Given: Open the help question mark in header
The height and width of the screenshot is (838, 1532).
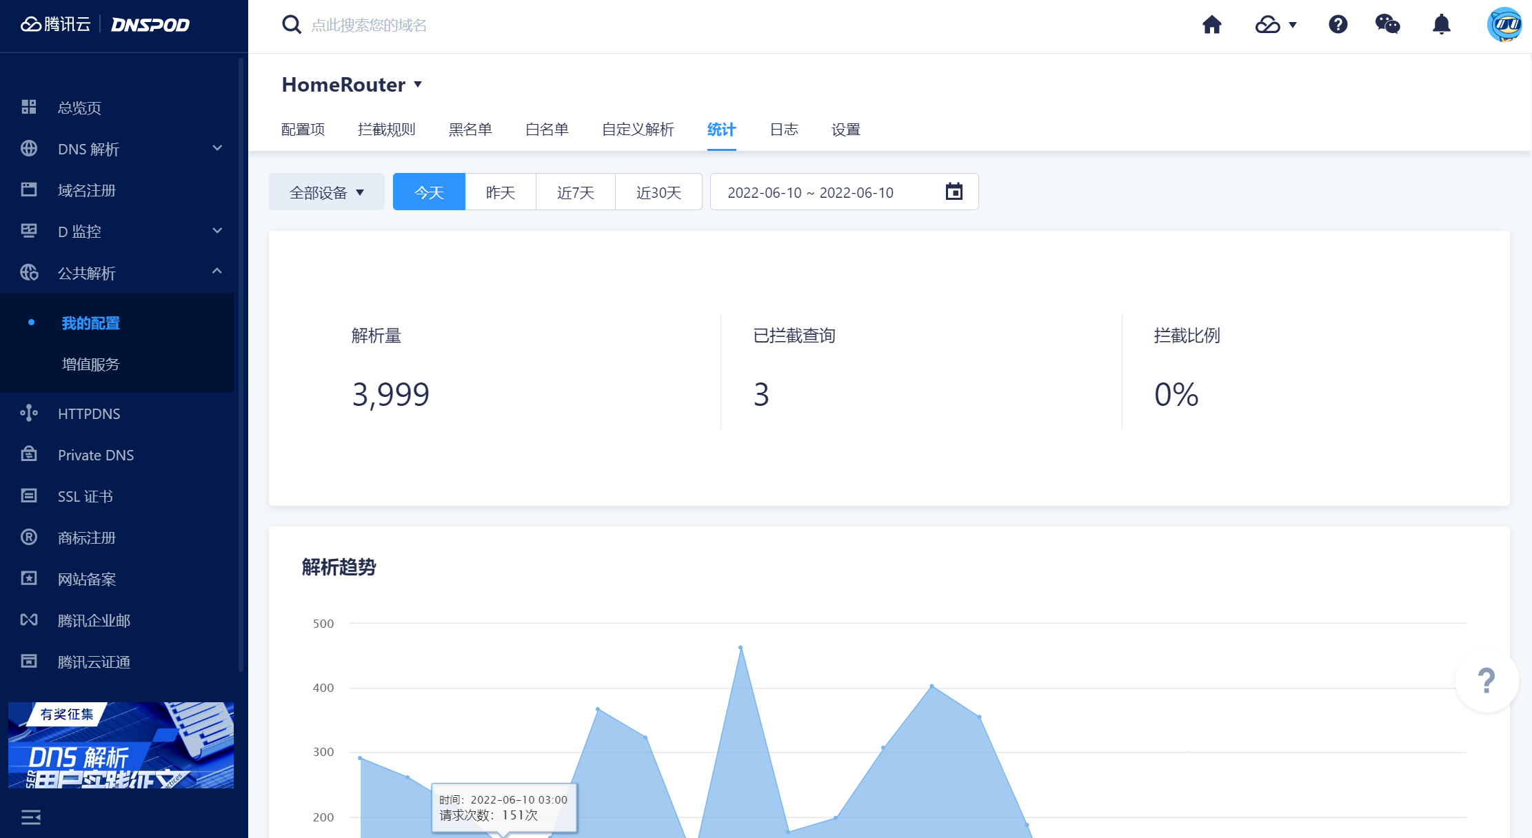Looking at the screenshot, I should click(1338, 25).
